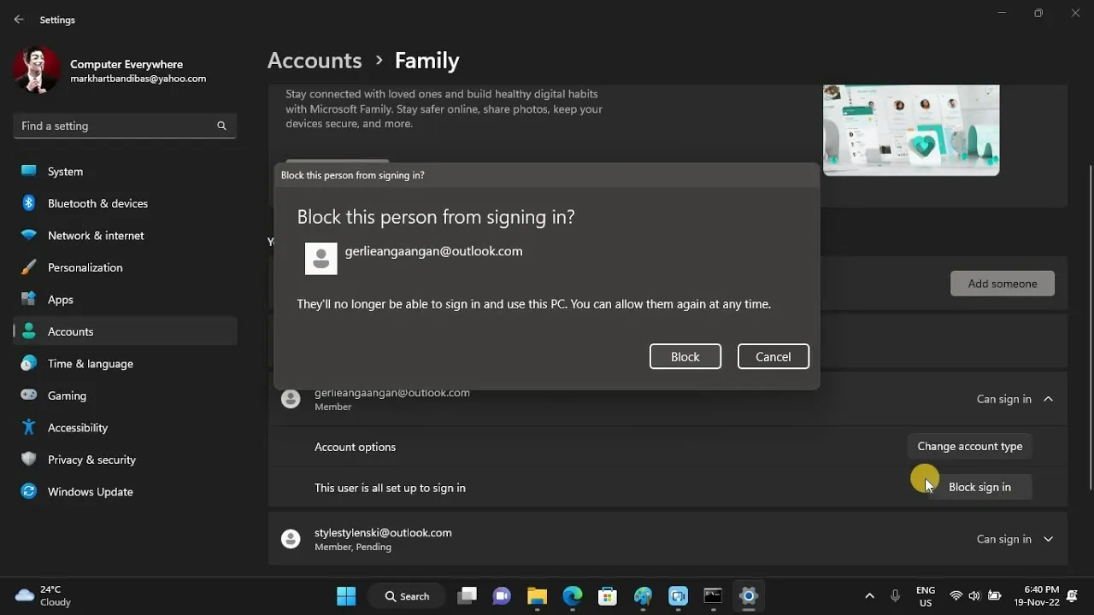This screenshot has height=615, width=1094.
Task: Click Change account type button
Action: tap(969, 446)
